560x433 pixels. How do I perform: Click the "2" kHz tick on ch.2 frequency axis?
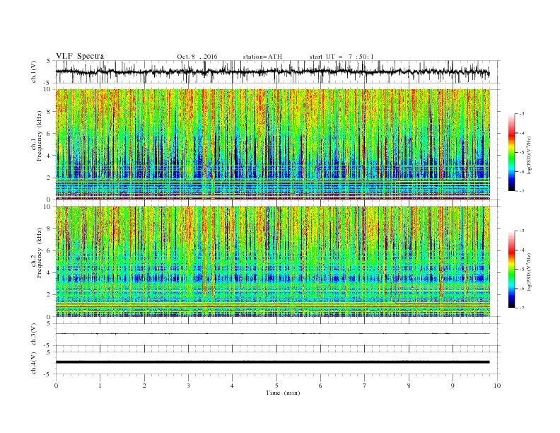49,295
